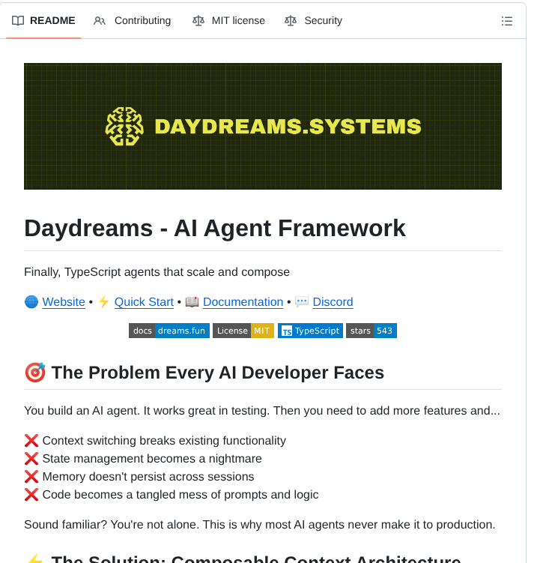This screenshot has width=546, height=563.
Task: Click the target emoji in Problem heading
Action: pos(34,373)
